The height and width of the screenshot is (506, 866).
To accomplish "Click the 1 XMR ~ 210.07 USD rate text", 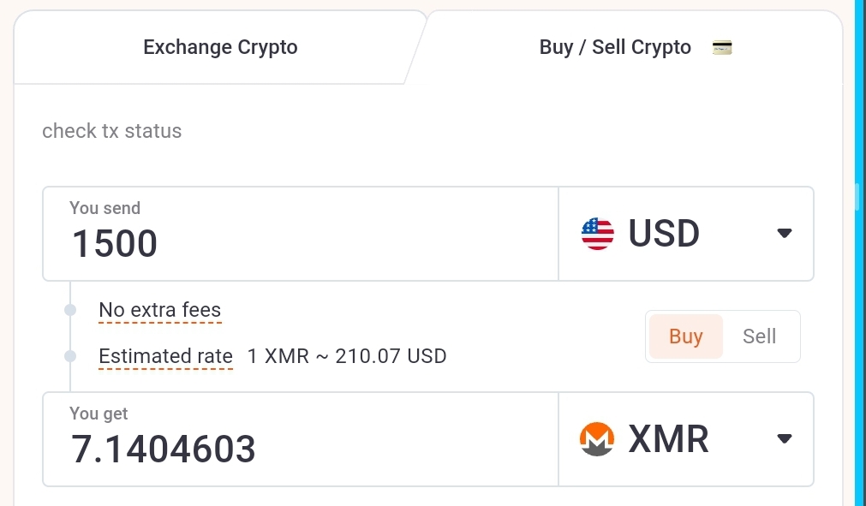I will pyautogui.click(x=347, y=356).
